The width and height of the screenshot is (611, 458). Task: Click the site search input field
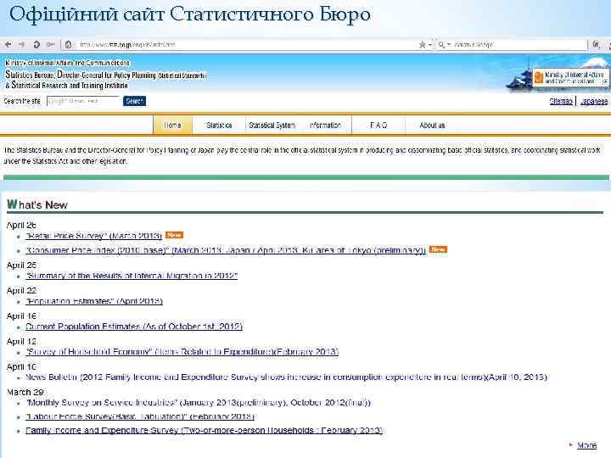pyautogui.click(x=83, y=101)
